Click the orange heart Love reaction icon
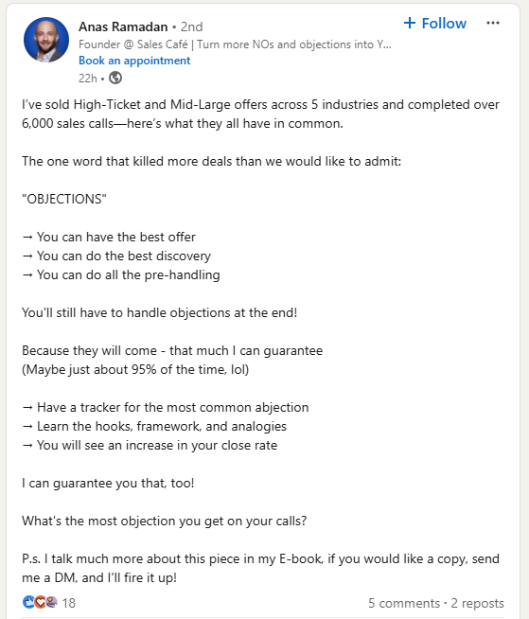 pyautogui.click(x=40, y=602)
